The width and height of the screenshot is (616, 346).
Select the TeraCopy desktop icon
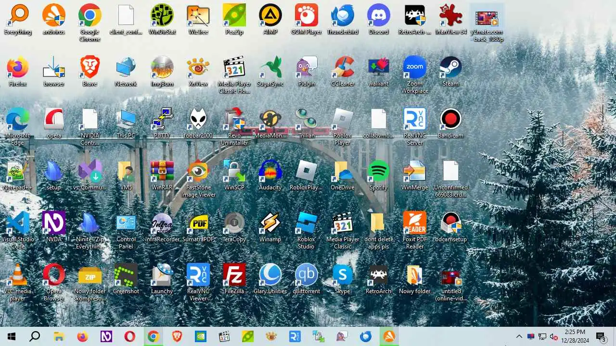234,227
